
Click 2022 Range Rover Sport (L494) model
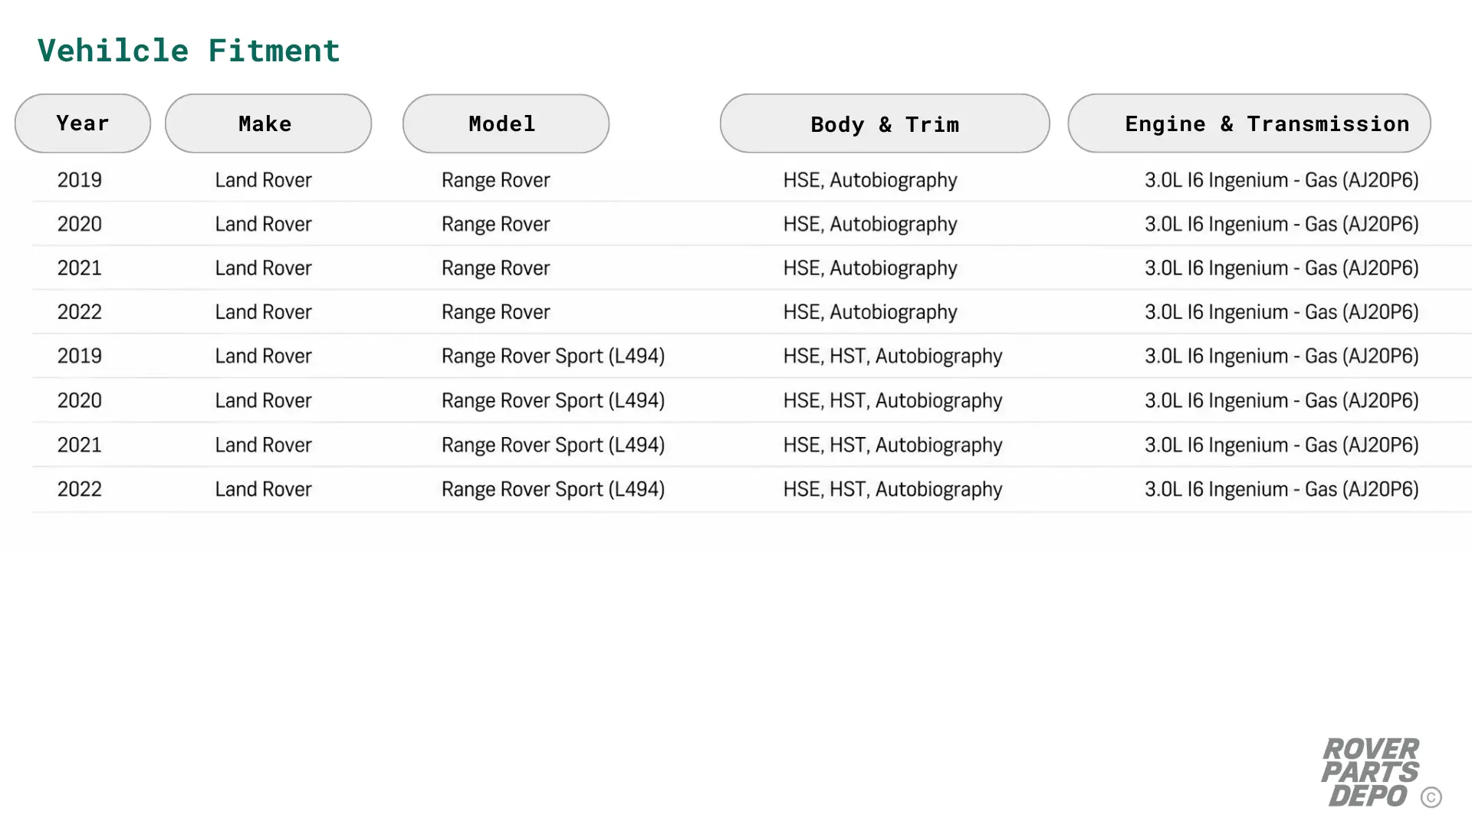(554, 490)
